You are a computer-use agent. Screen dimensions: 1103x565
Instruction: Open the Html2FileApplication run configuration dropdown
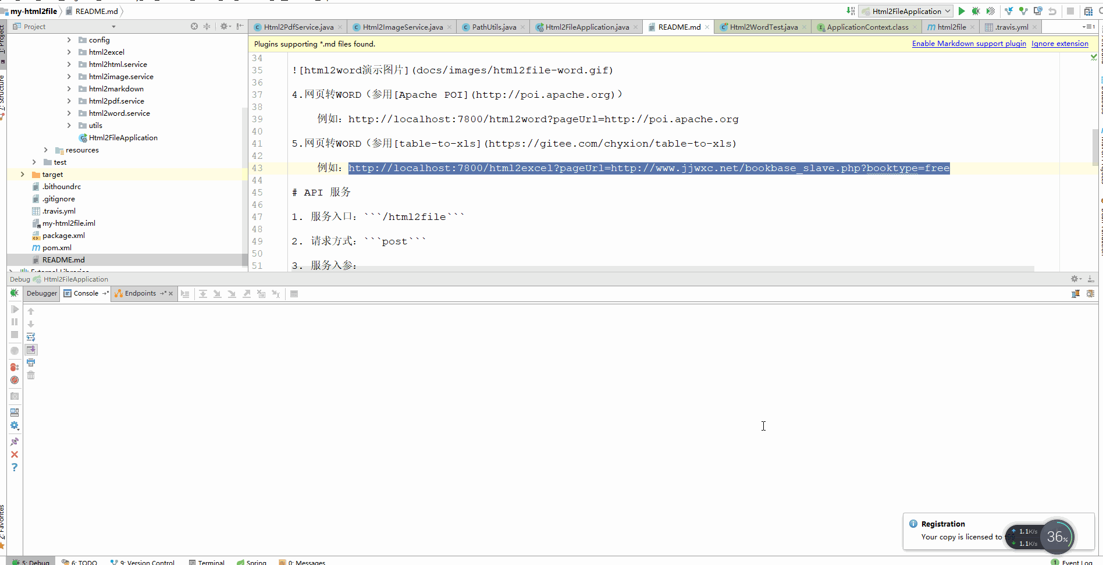(906, 11)
